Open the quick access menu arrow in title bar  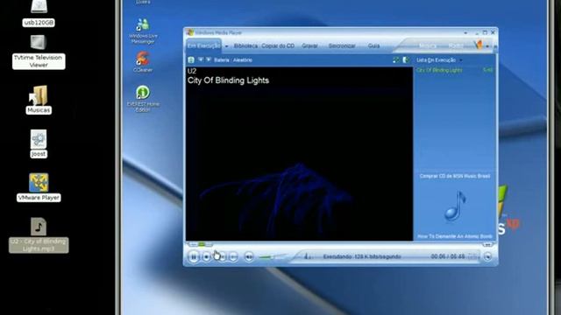(465, 32)
